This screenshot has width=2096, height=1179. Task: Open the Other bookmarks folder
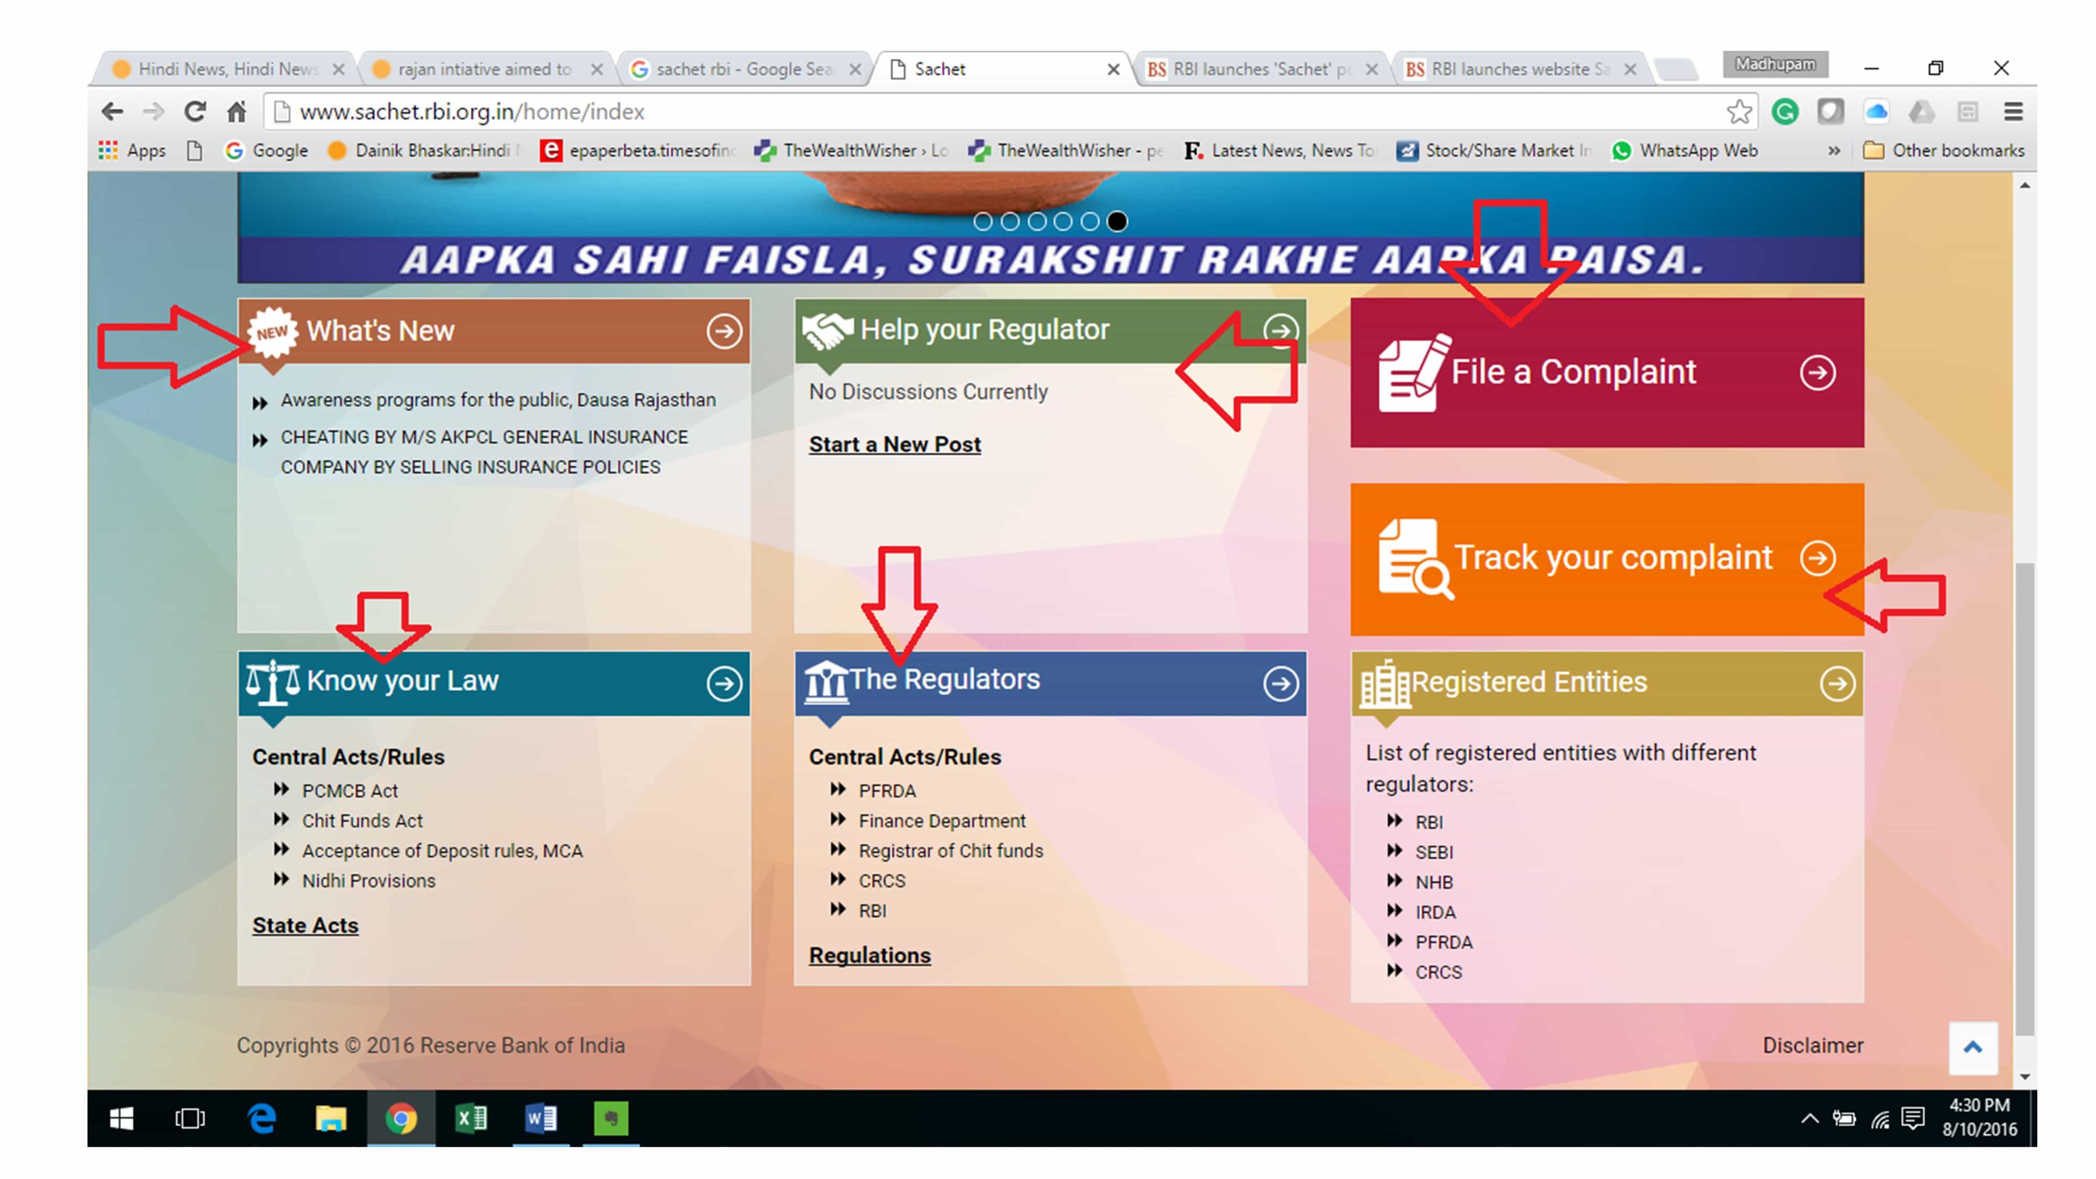[1943, 150]
